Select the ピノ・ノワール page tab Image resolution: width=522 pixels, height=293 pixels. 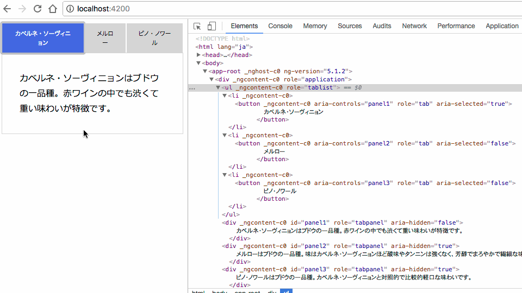154,38
